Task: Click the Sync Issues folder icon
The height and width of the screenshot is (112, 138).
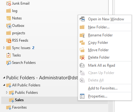Action: pos(8,48)
